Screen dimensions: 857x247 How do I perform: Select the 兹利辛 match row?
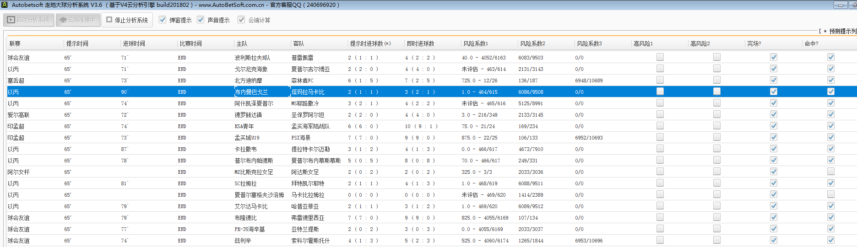(x=243, y=241)
